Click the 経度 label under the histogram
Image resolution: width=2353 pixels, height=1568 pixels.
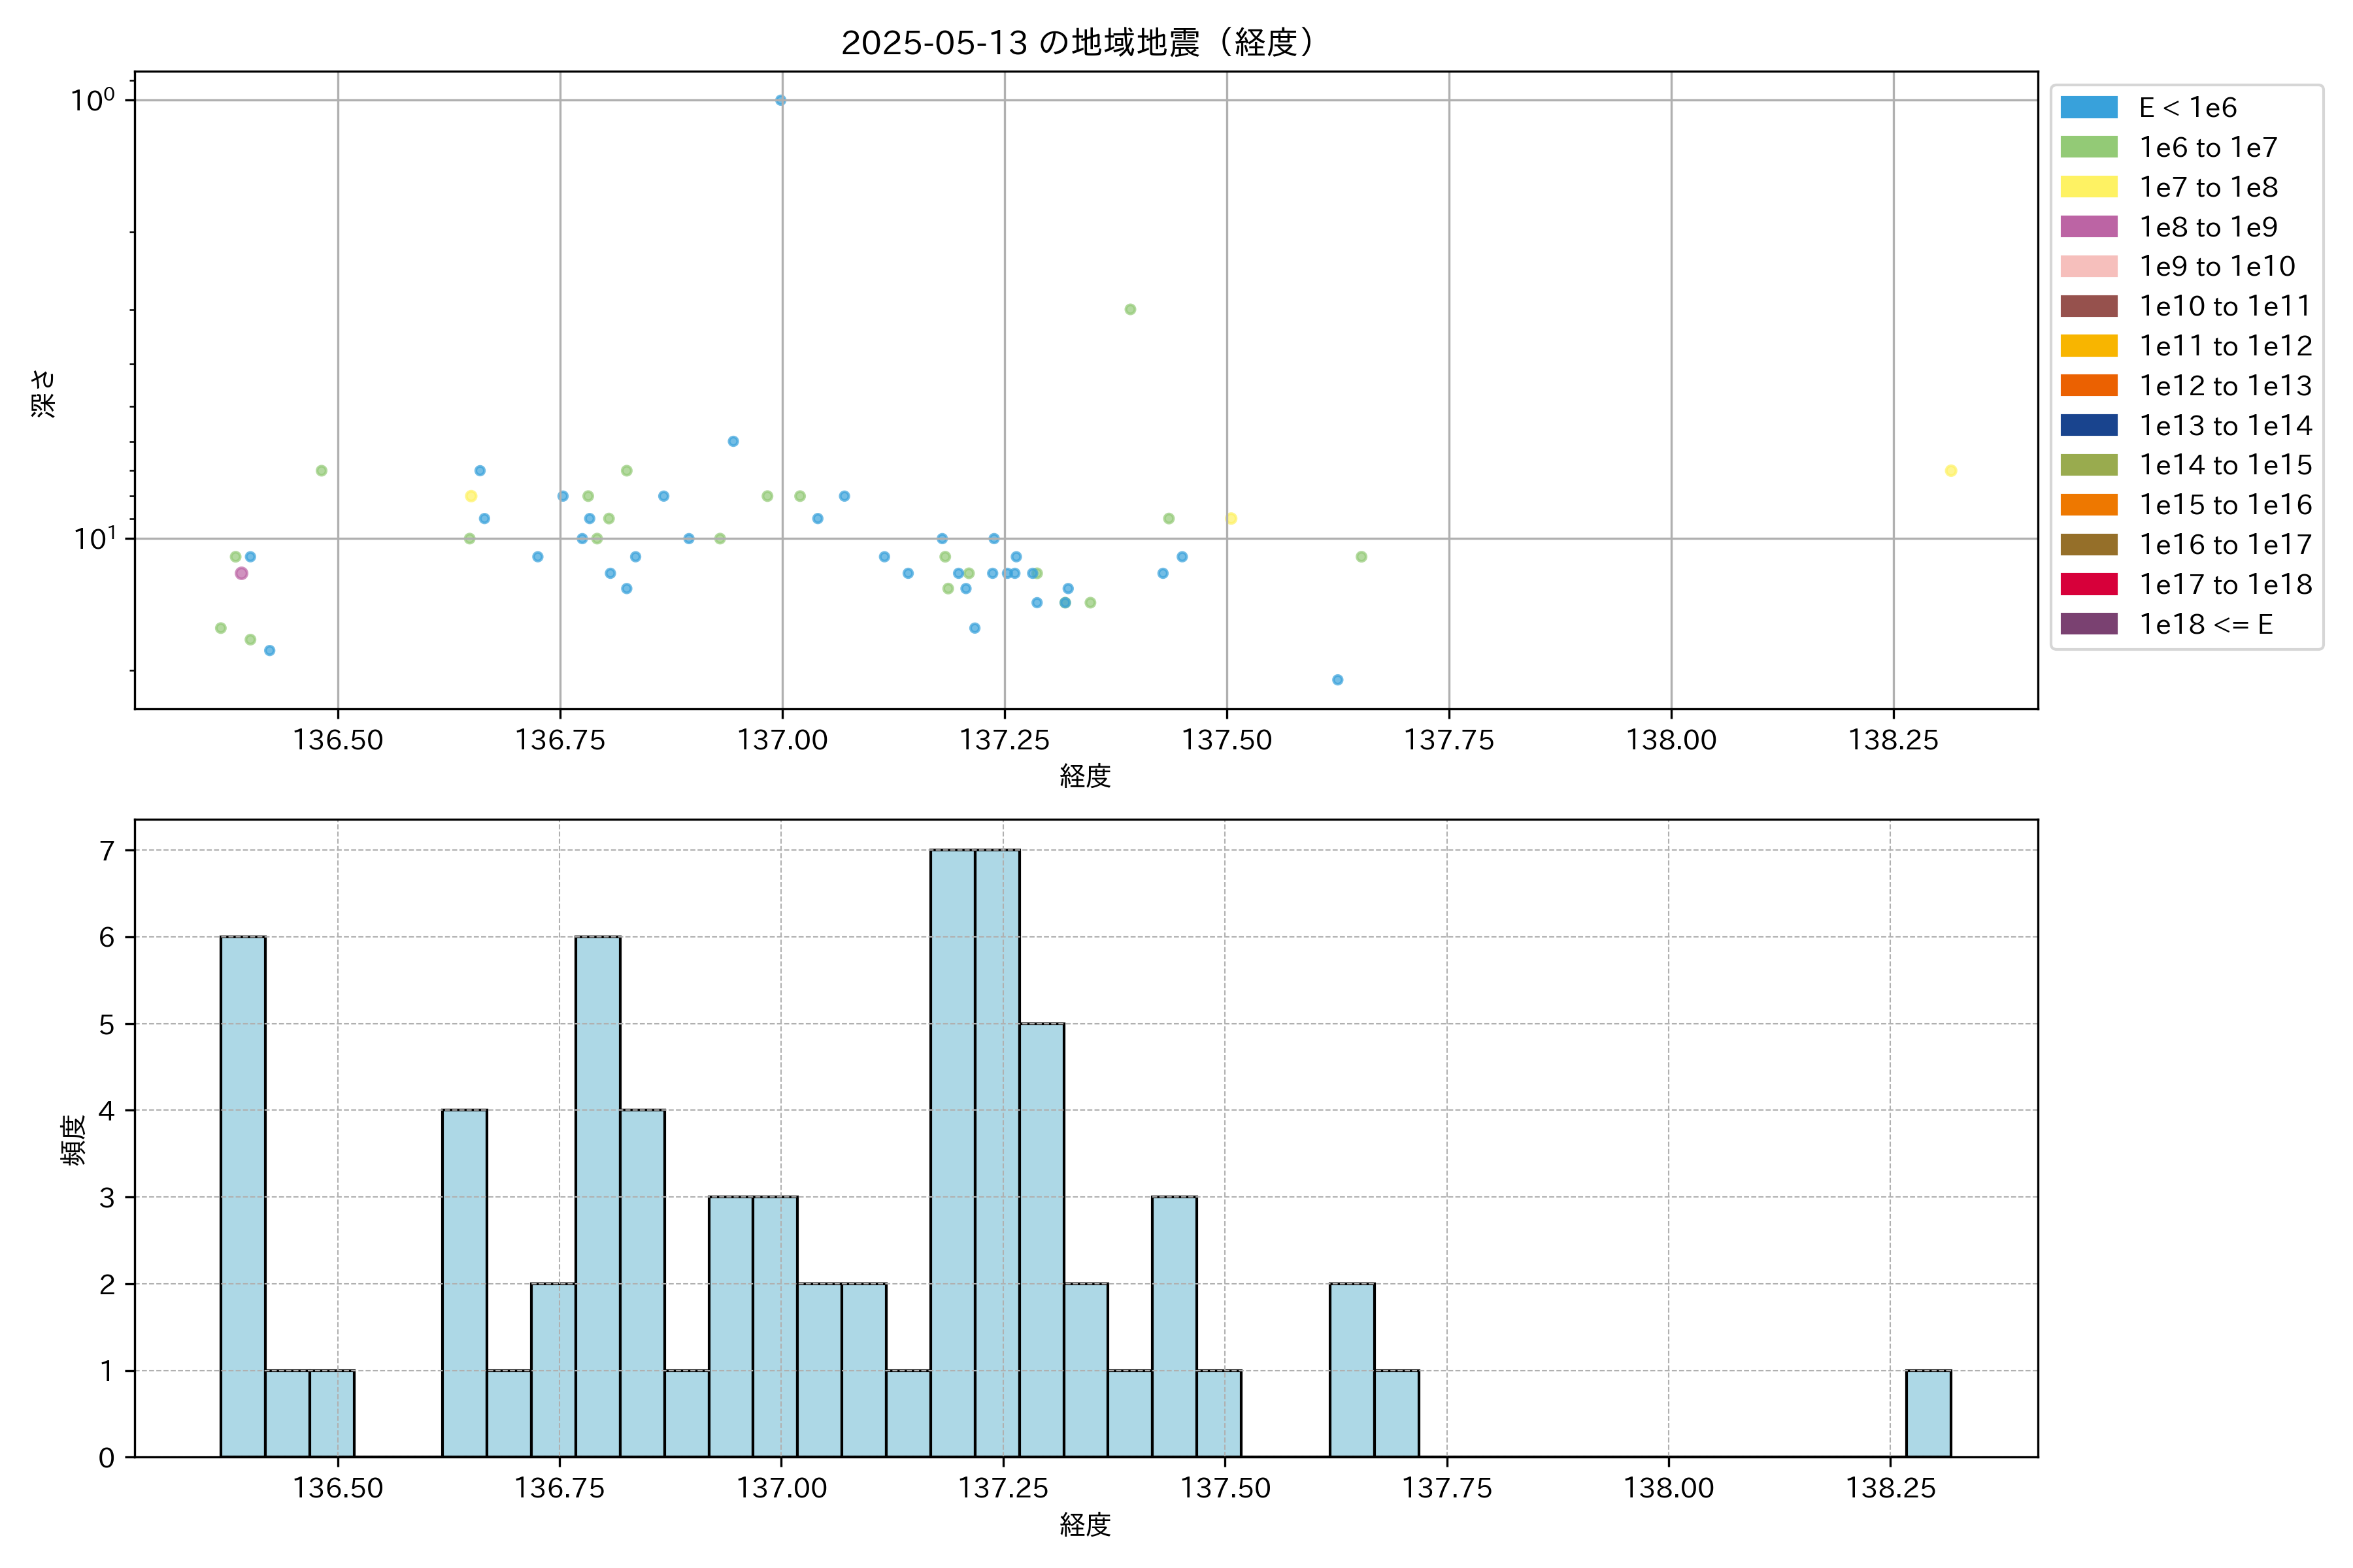click(1084, 1524)
